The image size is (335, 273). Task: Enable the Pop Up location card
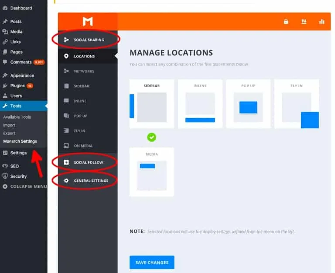pos(248,104)
